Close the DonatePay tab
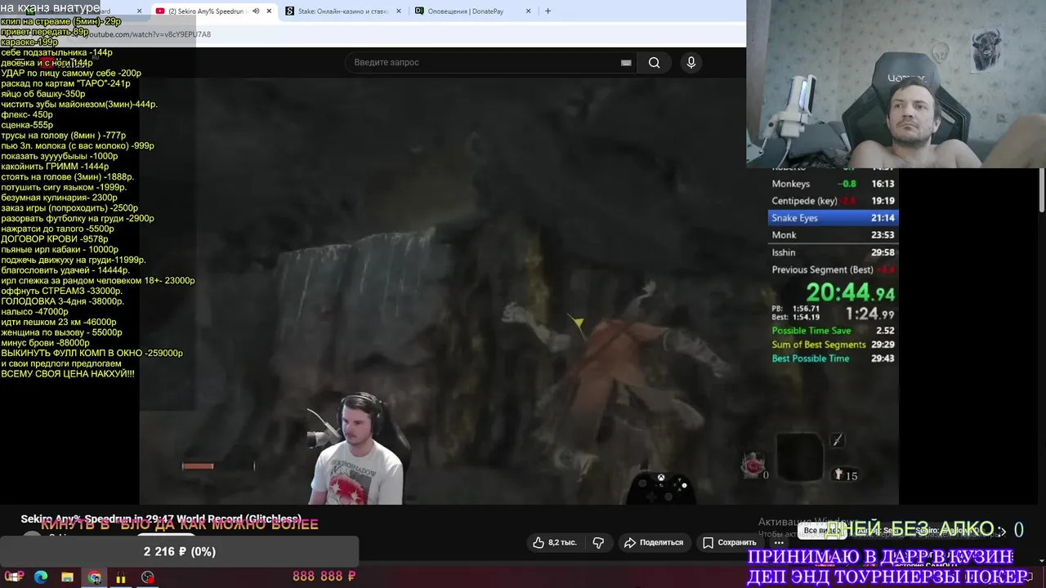This screenshot has width=1046, height=588. (x=528, y=11)
